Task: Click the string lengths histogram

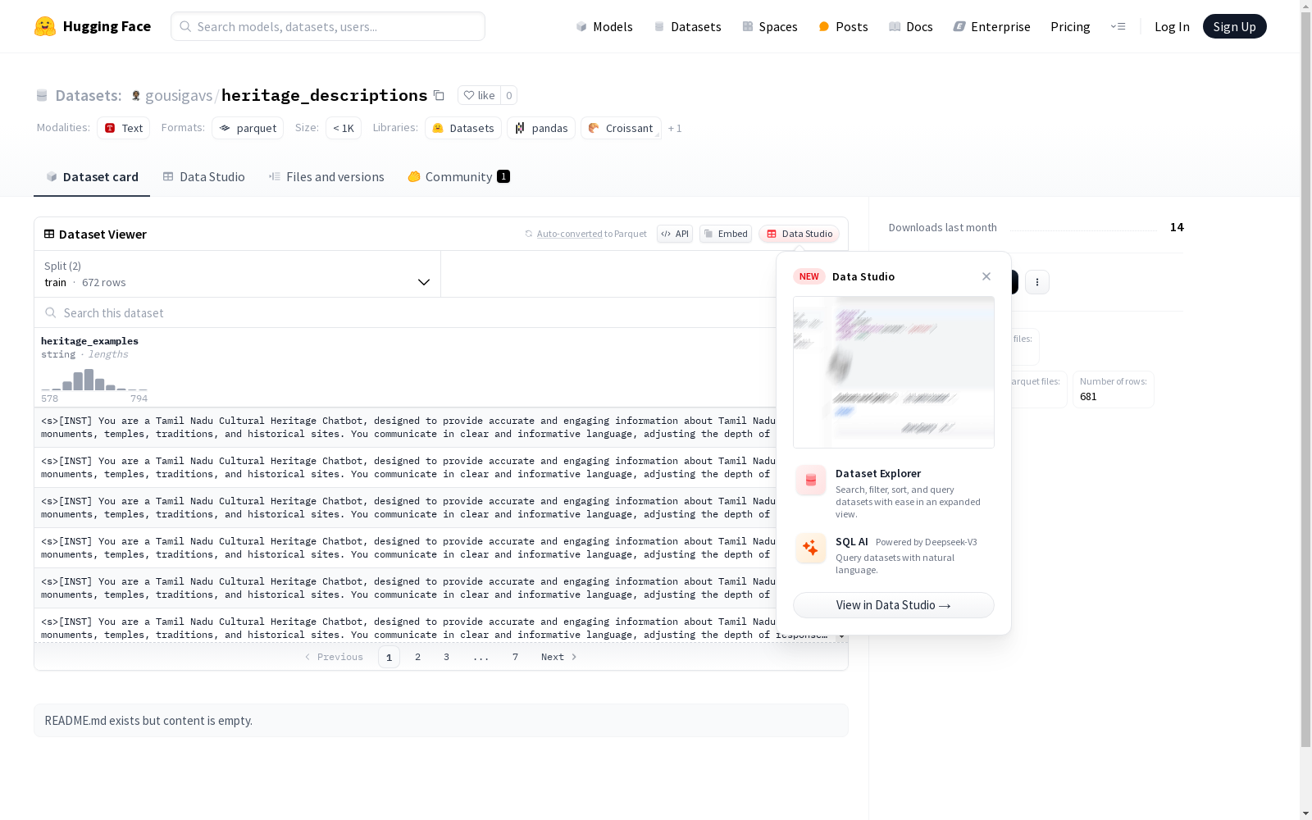Action: 94,380
